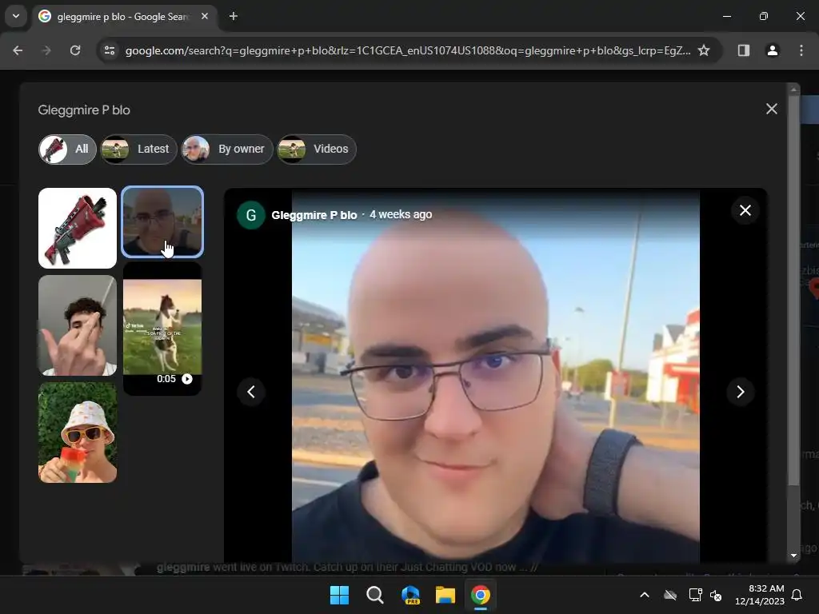Click the Gleggmire P blo owner name
819x614 pixels.
(x=314, y=215)
